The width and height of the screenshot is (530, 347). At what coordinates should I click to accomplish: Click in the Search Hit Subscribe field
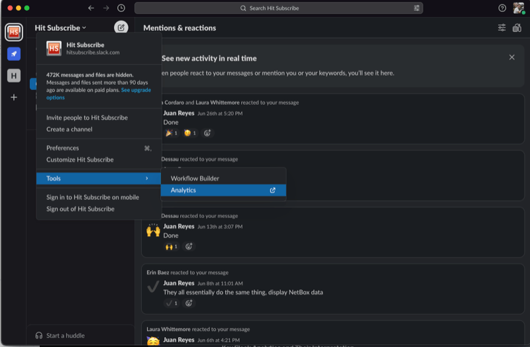pos(278,8)
